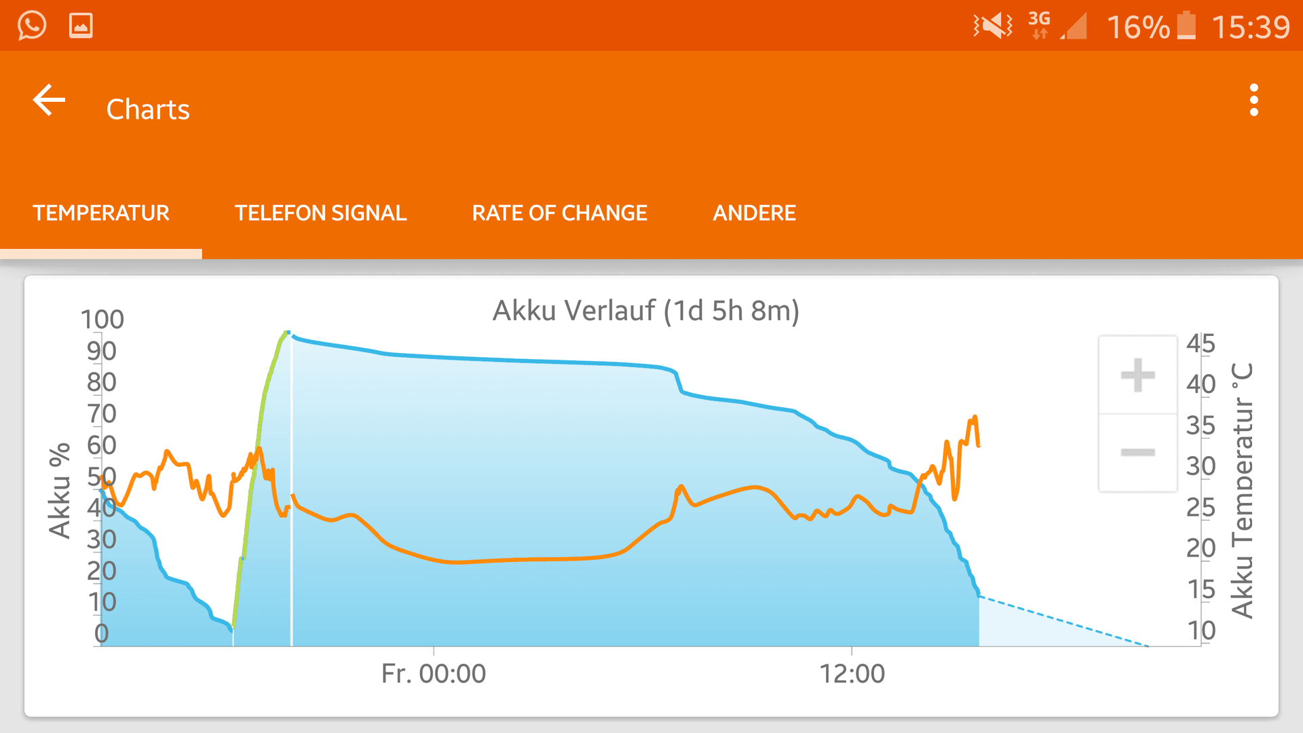Tap the muted vibrate icon in status bar
Screen dimensions: 1303x733
click(993, 26)
